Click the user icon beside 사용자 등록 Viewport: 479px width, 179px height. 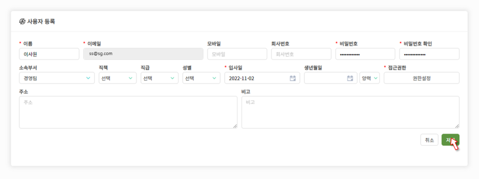(22, 21)
